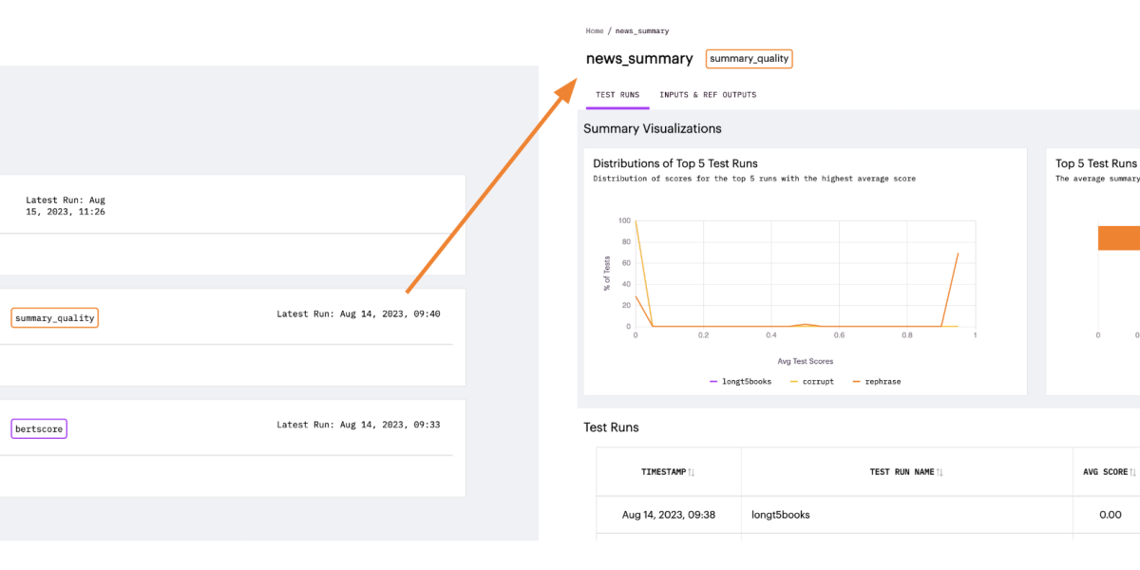
Task: Click Latest Run Aug 14, 09:40 card
Action: pyautogui.click(x=233, y=337)
